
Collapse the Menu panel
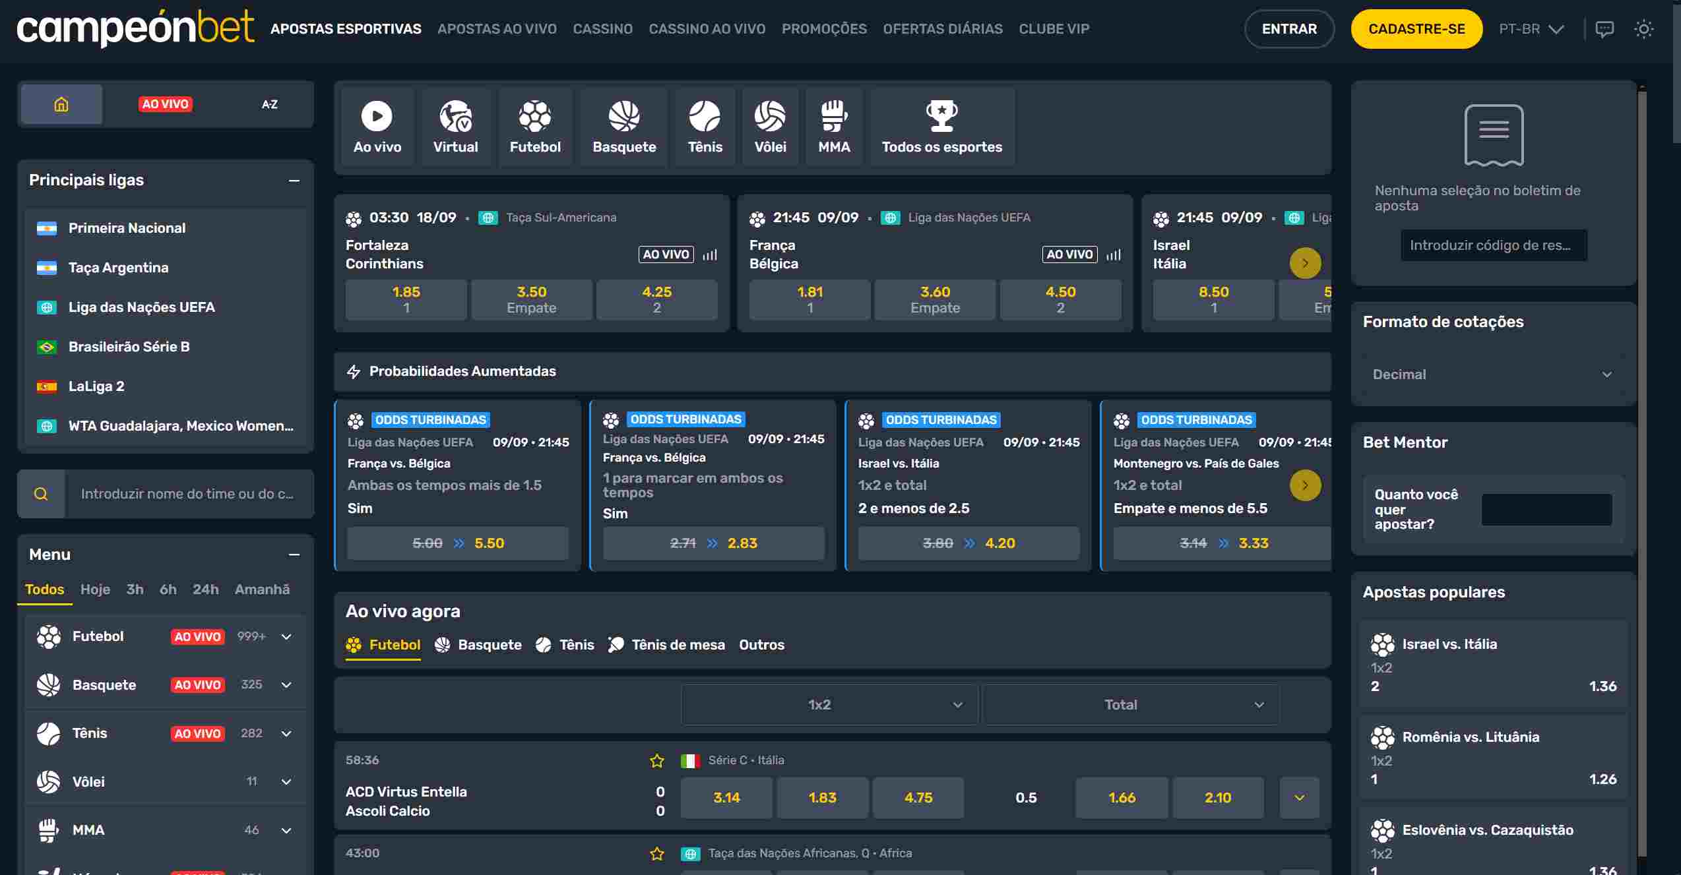pyautogui.click(x=294, y=555)
